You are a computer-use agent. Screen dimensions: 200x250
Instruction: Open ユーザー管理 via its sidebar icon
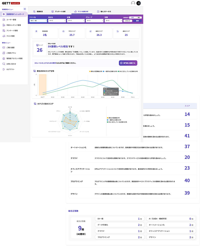tap(4, 19)
